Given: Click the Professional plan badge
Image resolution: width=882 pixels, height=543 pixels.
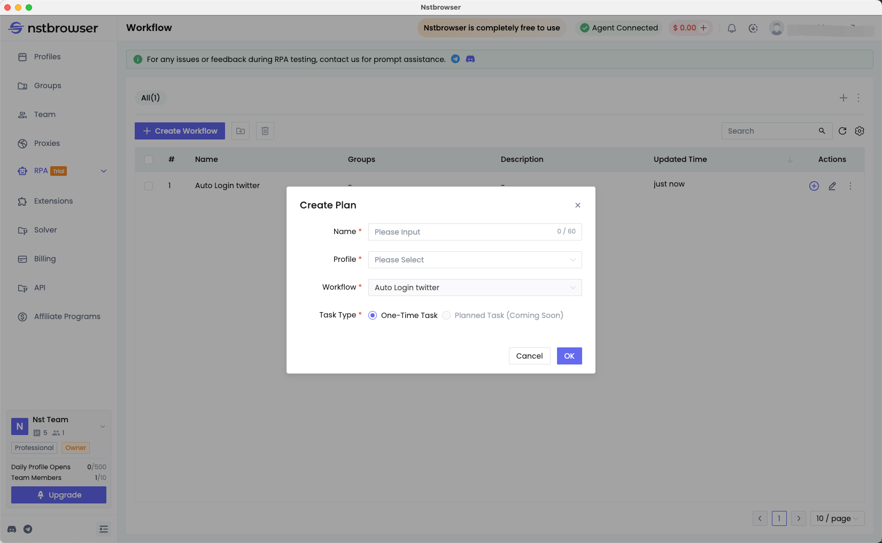Looking at the screenshot, I should pyautogui.click(x=34, y=448).
